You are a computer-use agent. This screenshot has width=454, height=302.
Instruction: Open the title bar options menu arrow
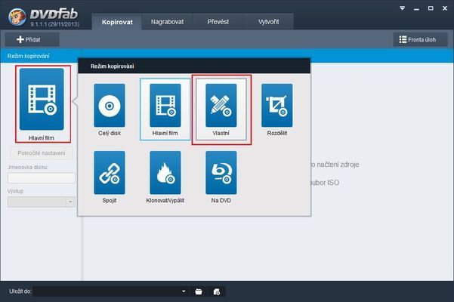(x=402, y=8)
